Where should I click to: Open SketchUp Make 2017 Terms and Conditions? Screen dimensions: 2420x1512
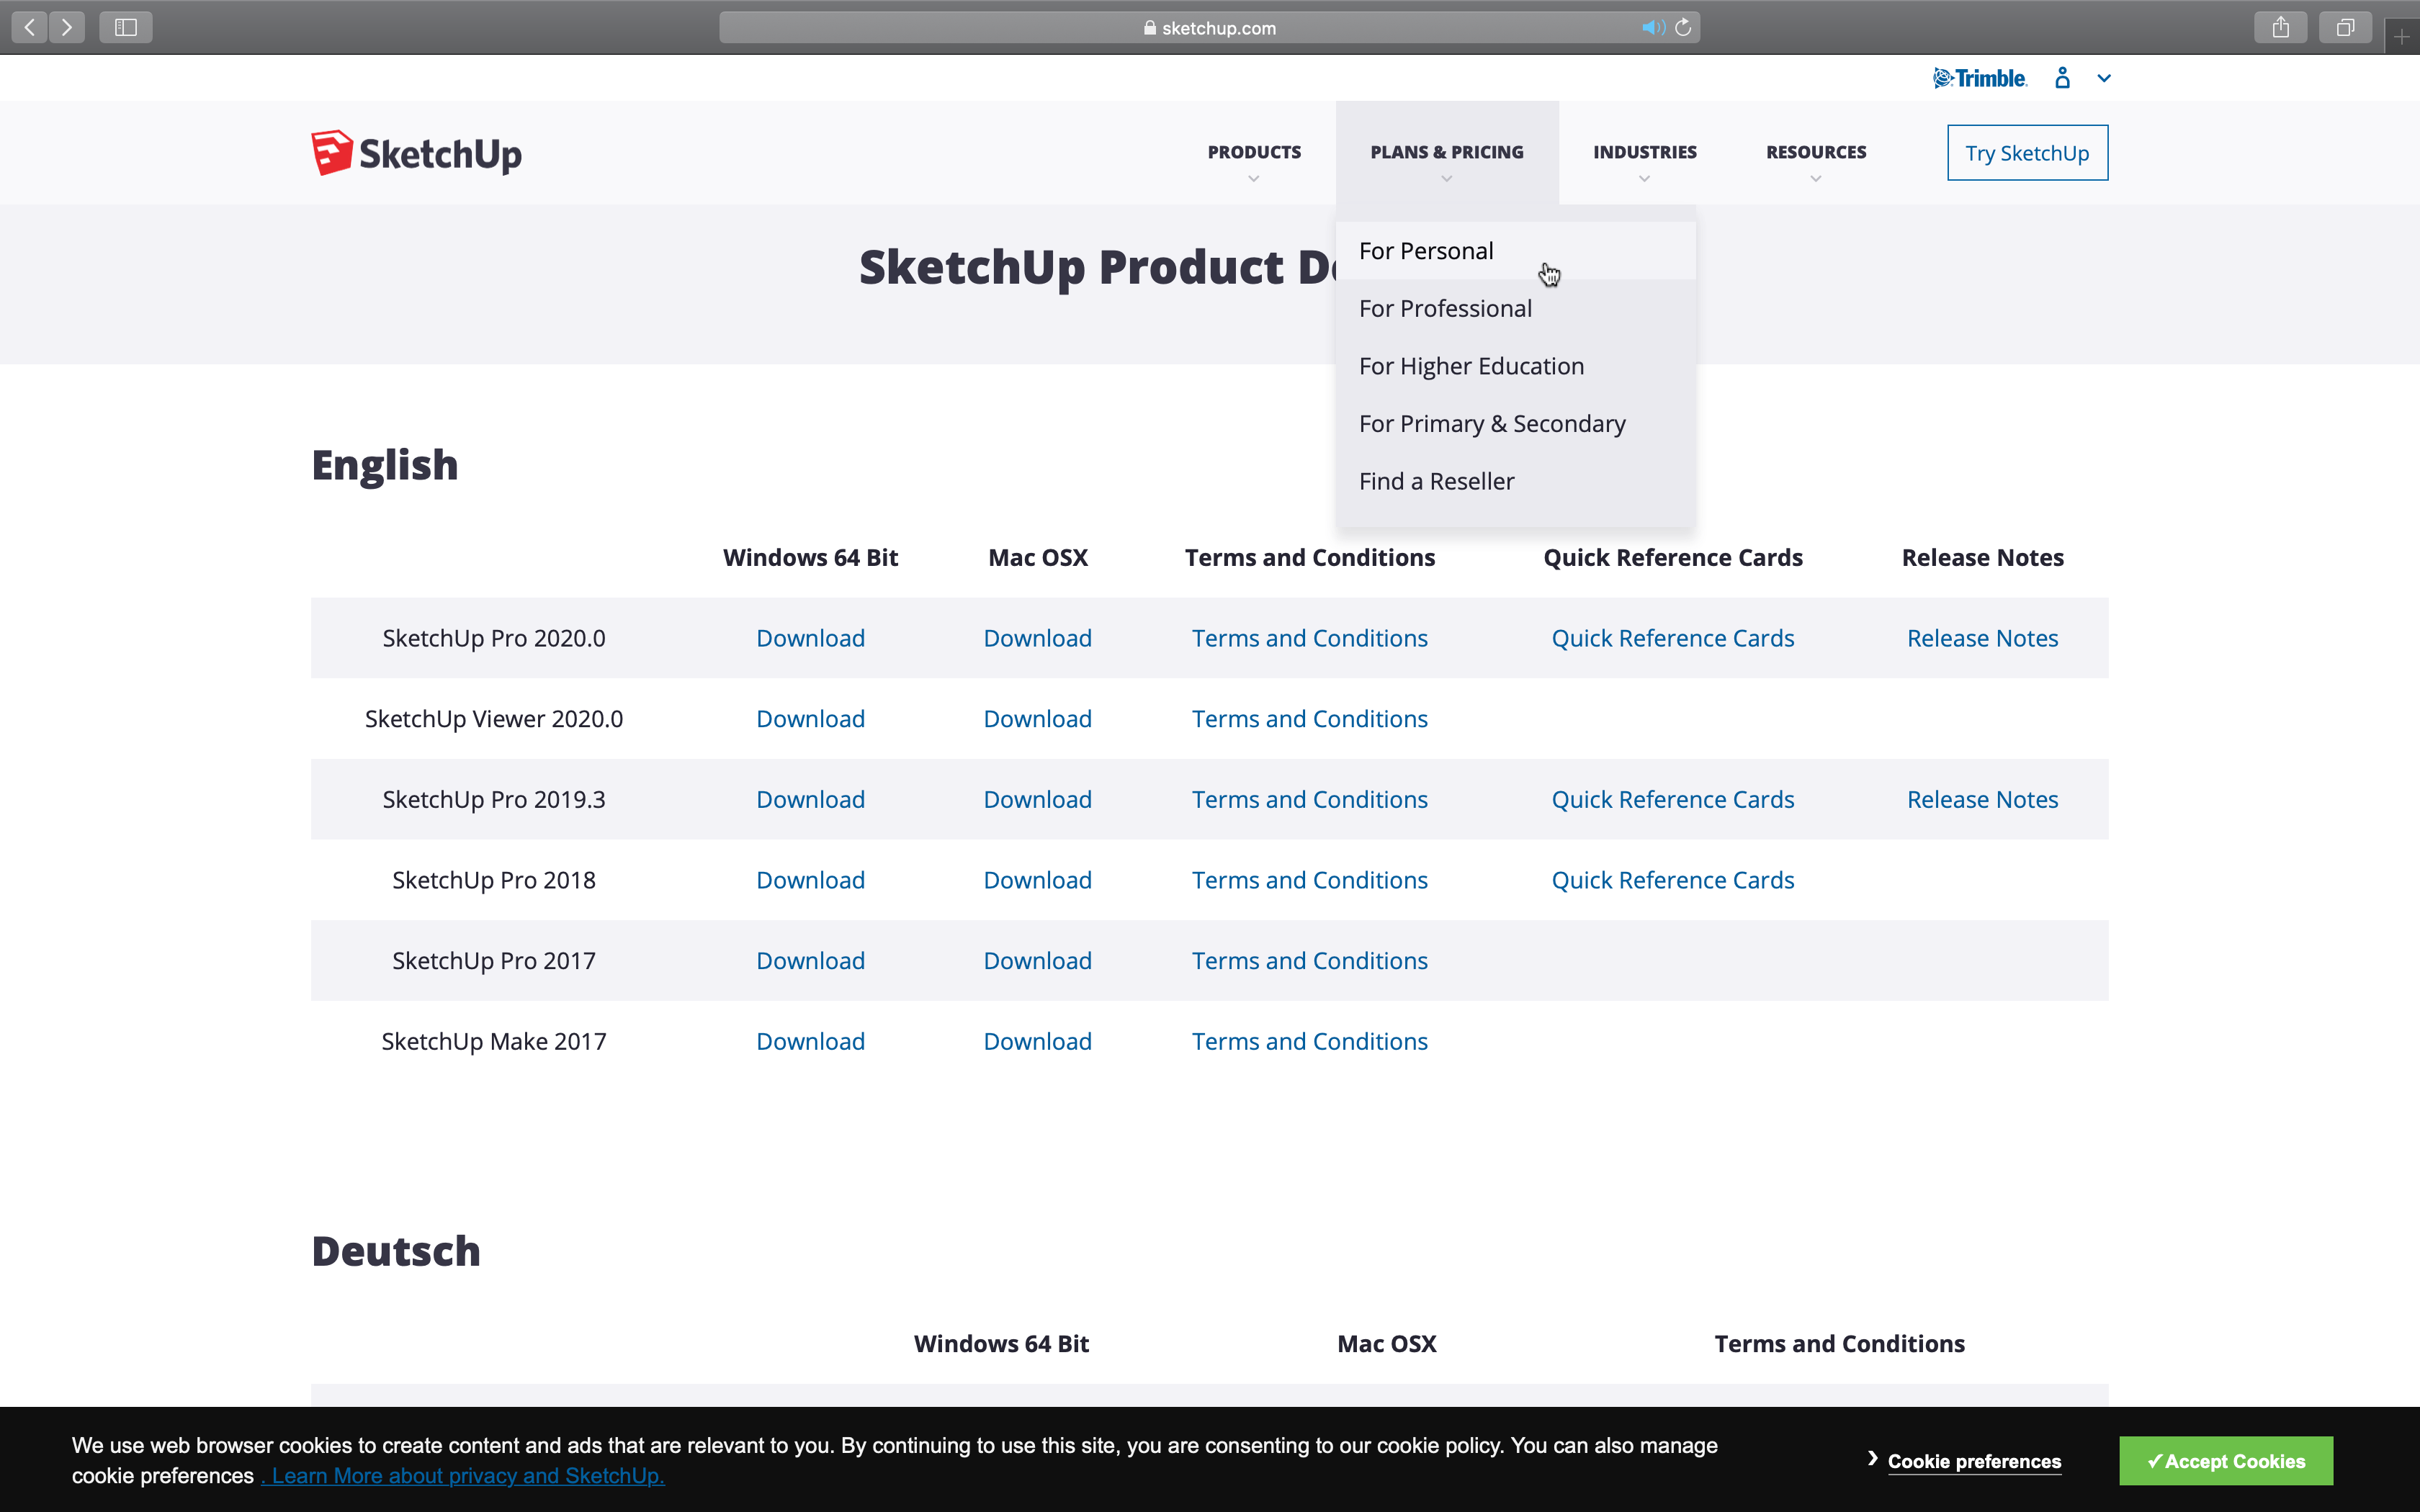[1309, 1041]
